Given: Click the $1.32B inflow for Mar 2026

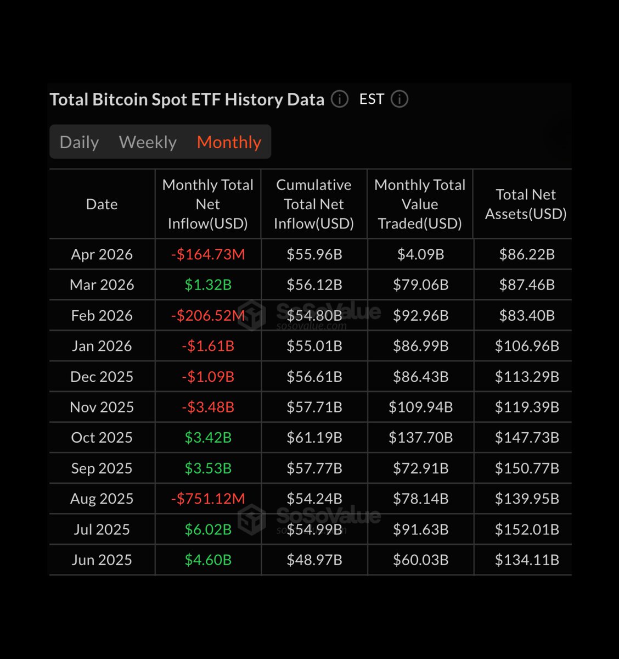Looking at the screenshot, I should [x=208, y=285].
